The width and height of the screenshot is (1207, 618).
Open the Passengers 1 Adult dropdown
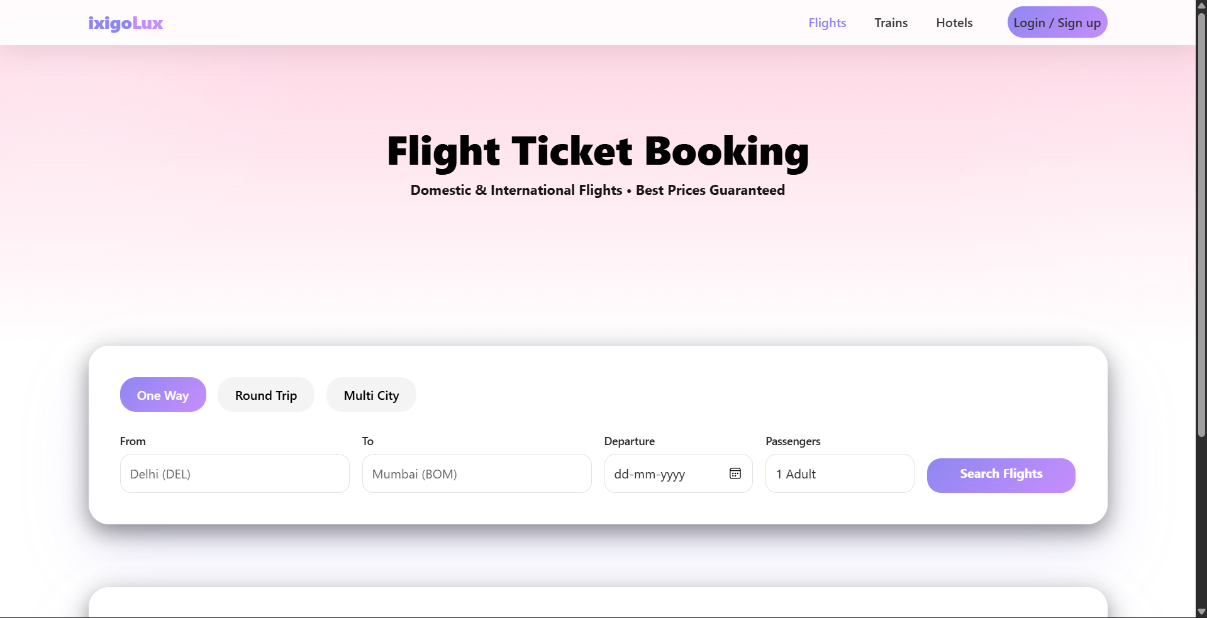[839, 474]
